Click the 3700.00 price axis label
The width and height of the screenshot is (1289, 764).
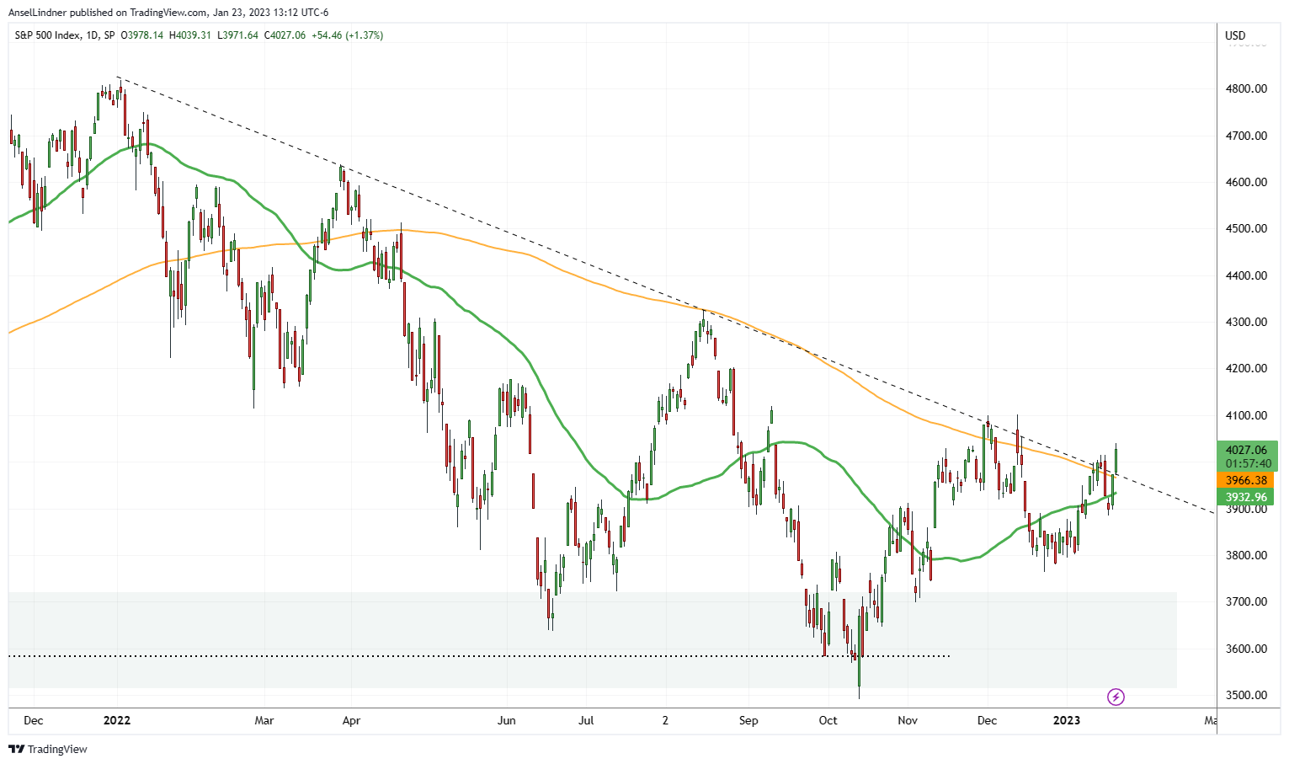pos(1246,601)
